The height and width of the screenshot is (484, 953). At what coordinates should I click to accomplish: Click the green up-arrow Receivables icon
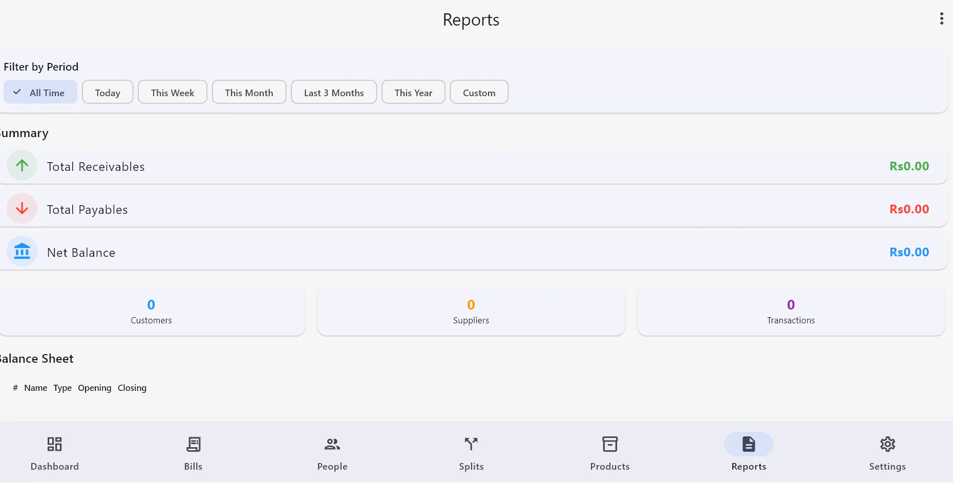point(22,165)
